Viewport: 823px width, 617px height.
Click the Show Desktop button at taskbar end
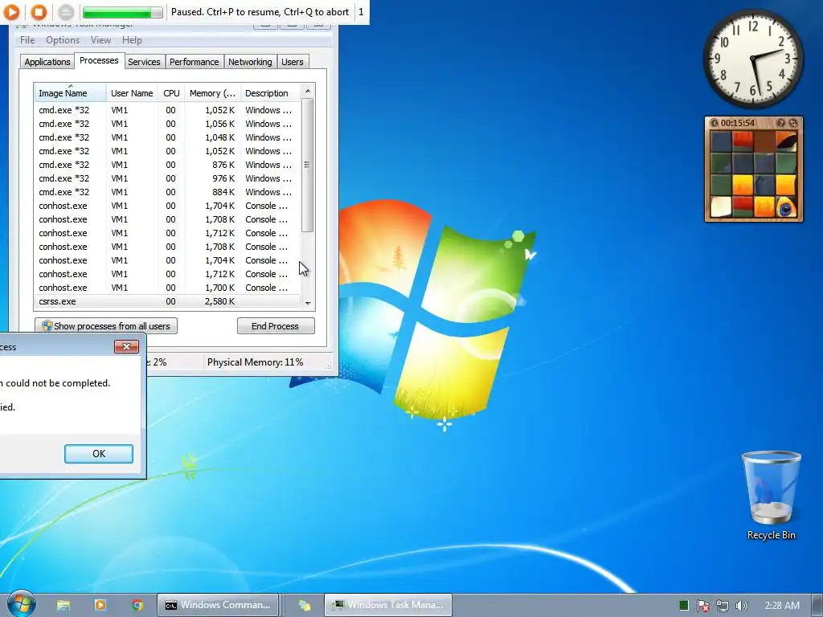(817, 606)
